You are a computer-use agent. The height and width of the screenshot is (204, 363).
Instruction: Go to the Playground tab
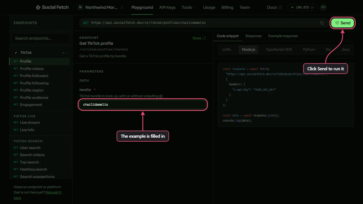pos(142,7)
